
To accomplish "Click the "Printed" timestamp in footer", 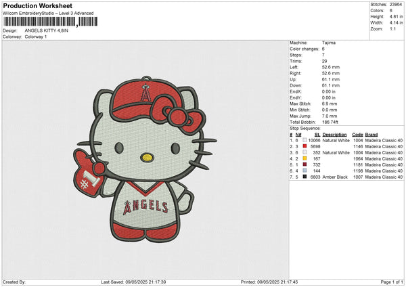I will (269, 282).
